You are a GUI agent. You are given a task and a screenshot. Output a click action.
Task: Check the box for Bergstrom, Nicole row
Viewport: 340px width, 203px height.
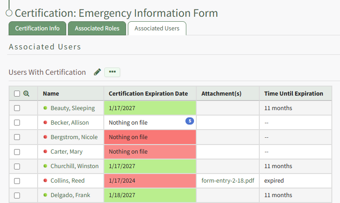pos(17,137)
